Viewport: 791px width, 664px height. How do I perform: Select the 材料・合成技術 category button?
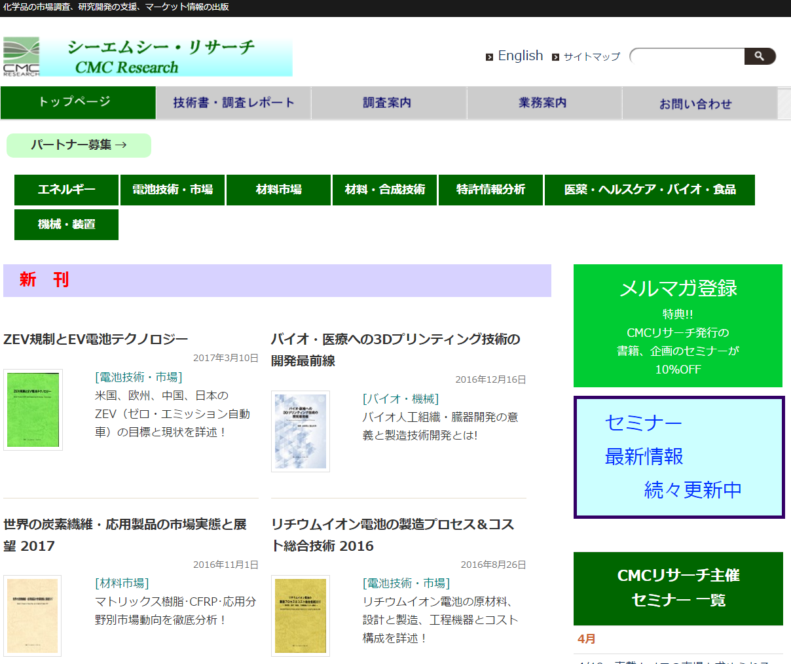(384, 190)
